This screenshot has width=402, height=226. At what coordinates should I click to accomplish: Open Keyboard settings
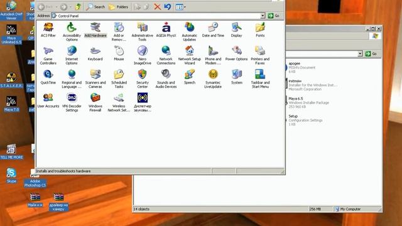(95, 53)
